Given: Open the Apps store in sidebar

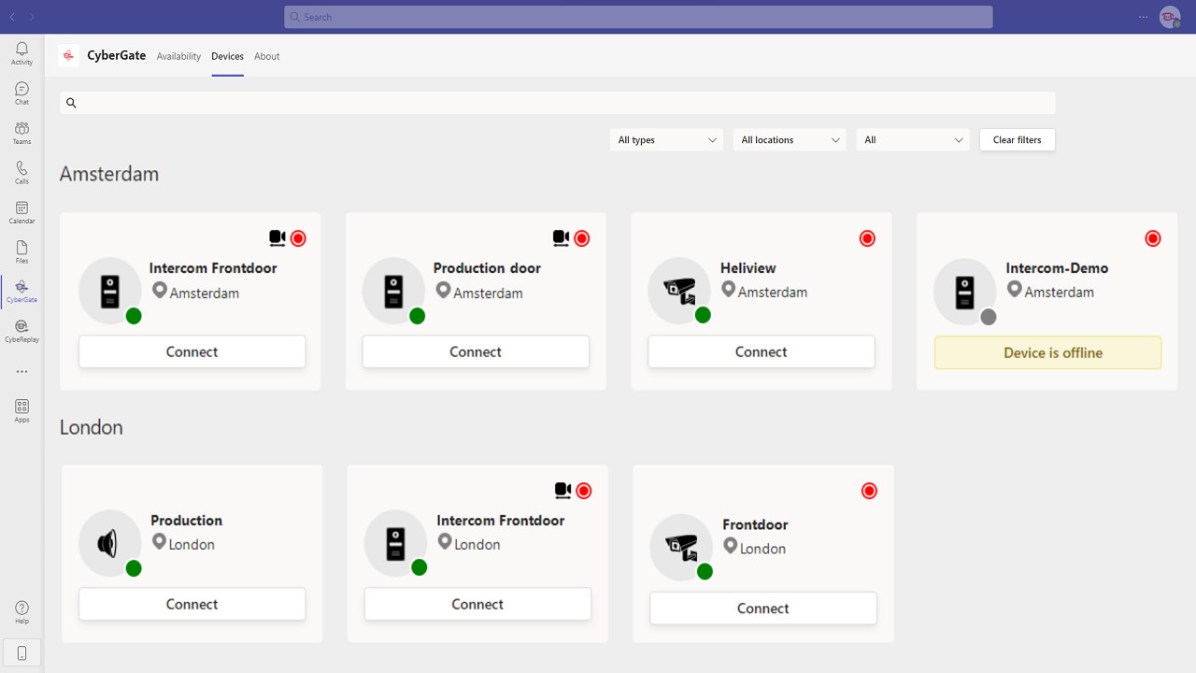Looking at the screenshot, I should pos(21,410).
